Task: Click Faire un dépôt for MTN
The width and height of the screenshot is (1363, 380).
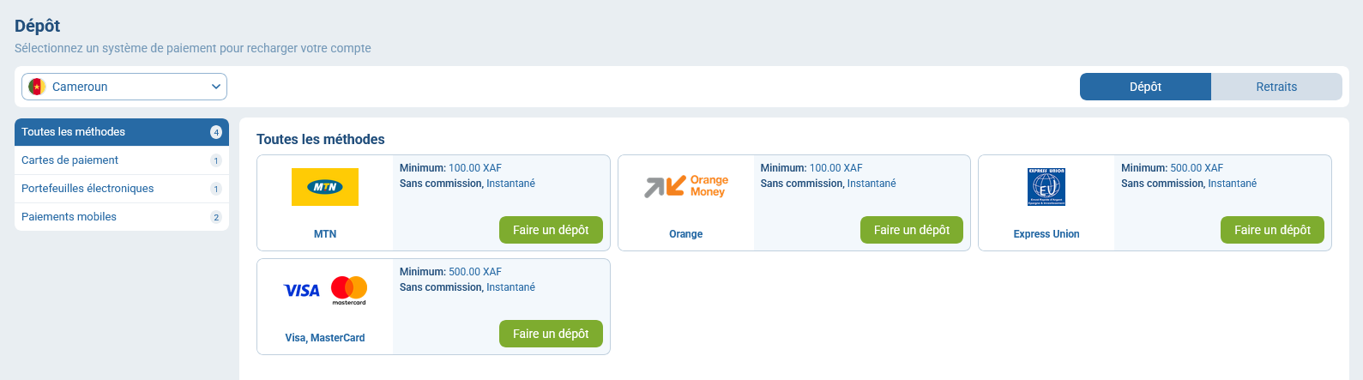Action: (551, 230)
